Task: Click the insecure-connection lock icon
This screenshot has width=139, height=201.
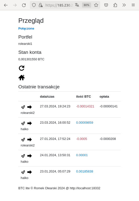Action: pos(41,5)
